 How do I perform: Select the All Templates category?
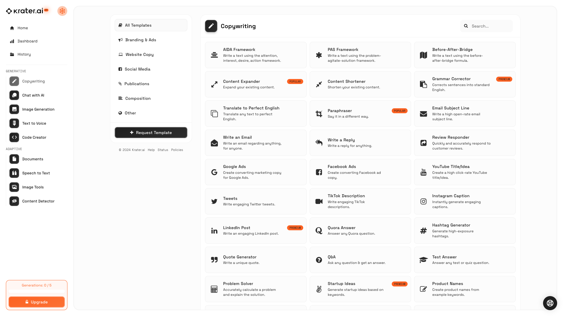point(151,25)
